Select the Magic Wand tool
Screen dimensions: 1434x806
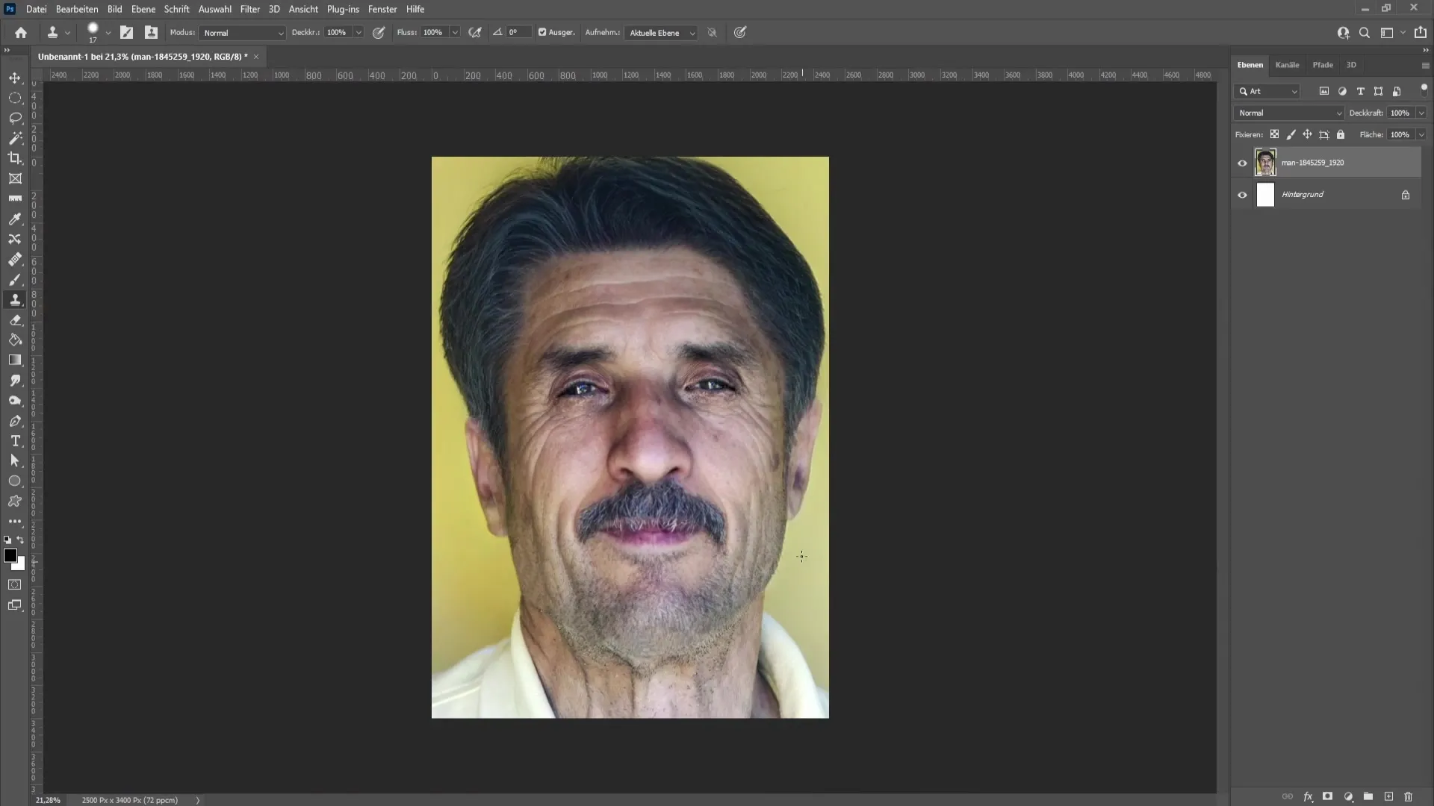pos(15,138)
